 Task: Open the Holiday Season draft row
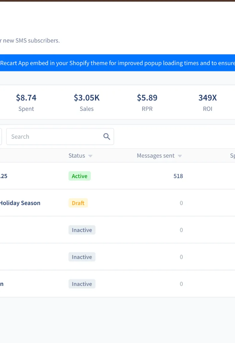[x=20, y=203]
